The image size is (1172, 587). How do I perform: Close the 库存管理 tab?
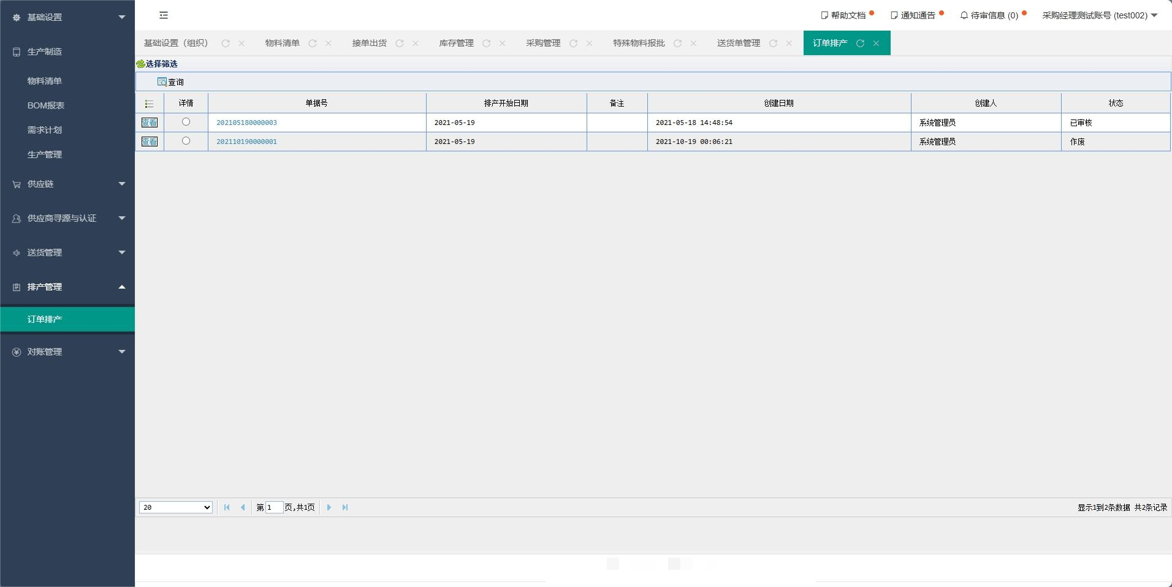click(503, 44)
